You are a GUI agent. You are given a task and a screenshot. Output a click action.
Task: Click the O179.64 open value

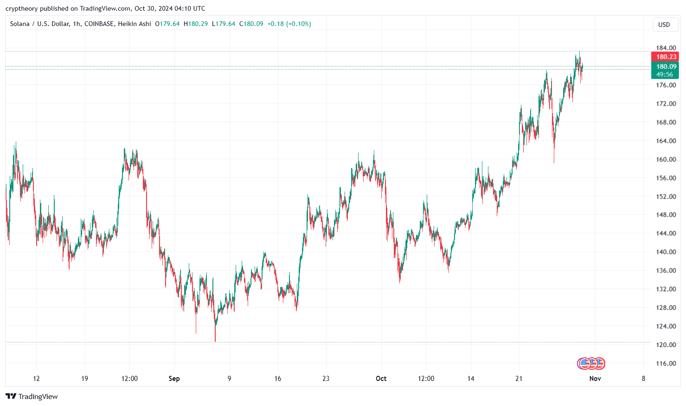tap(167, 24)
